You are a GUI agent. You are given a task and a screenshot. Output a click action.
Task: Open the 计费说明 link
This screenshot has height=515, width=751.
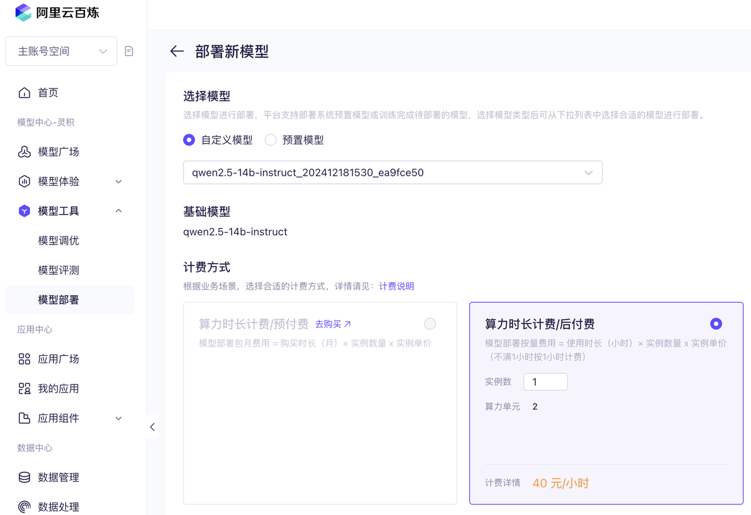point(397,287)
